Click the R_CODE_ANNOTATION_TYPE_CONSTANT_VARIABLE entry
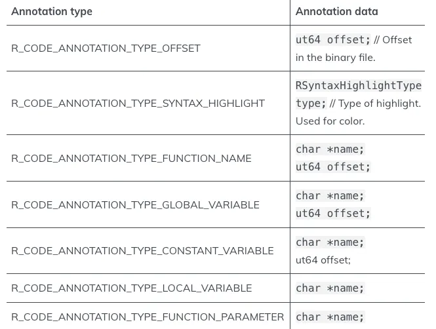 click(x=142, y=251)
